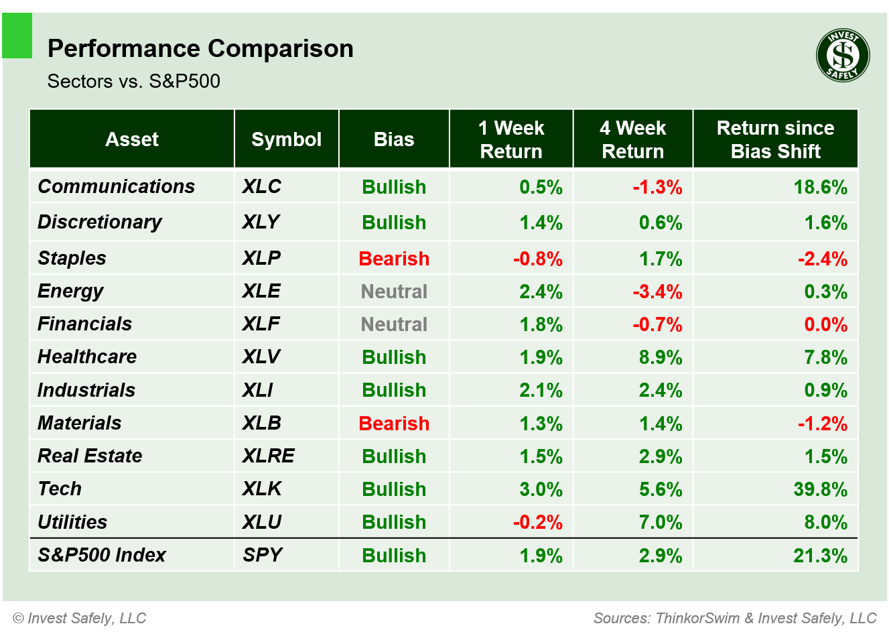Click the SPY symbol cell
Screen dimensions: 889x636
(x=262, y=555)
